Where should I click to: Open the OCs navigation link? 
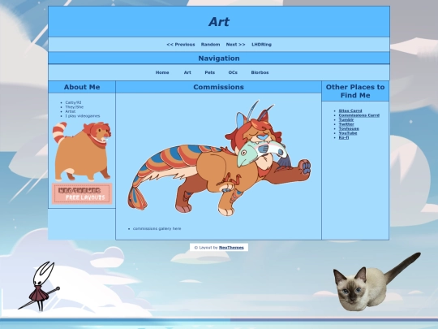pos(233,72)
